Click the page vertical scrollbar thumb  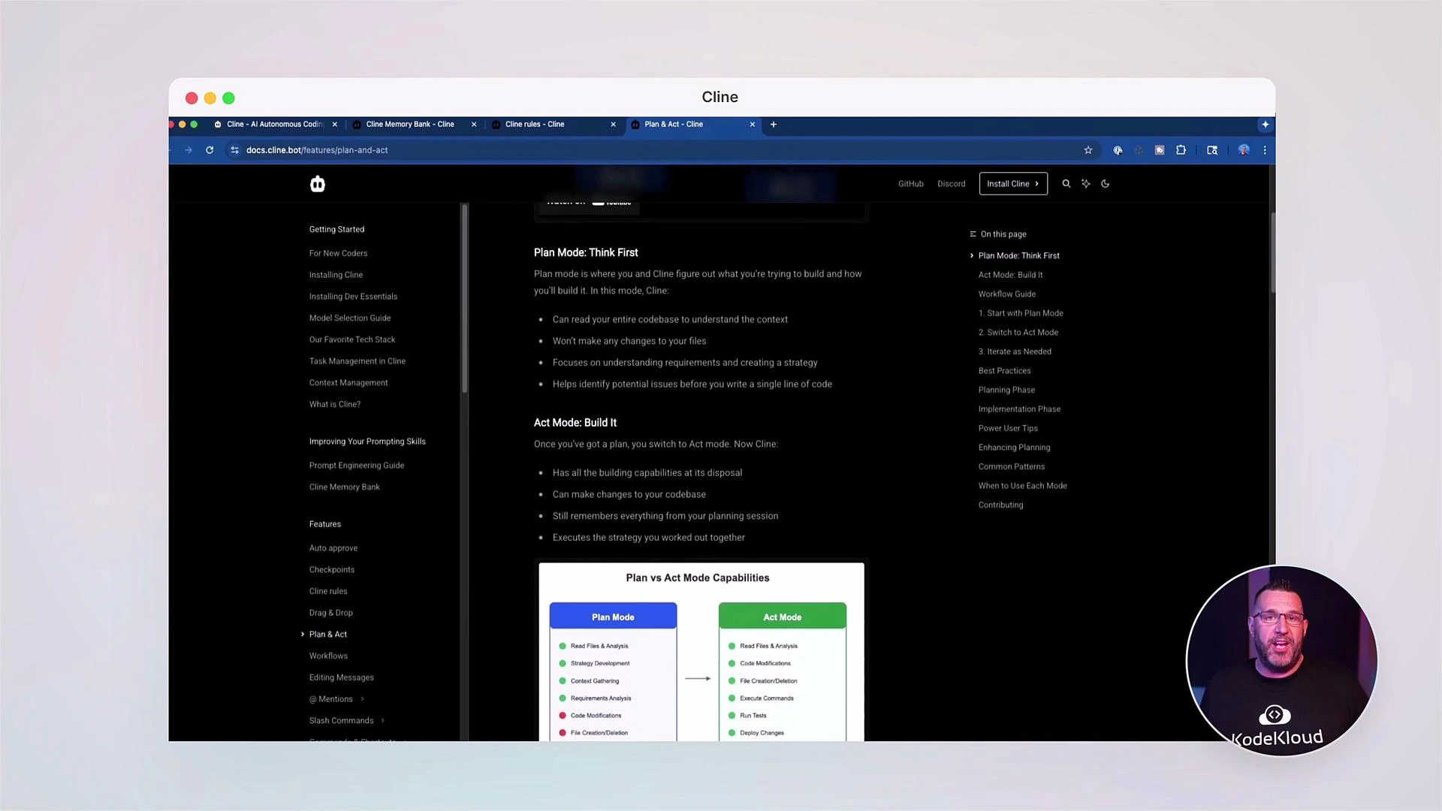[1273, 253]
